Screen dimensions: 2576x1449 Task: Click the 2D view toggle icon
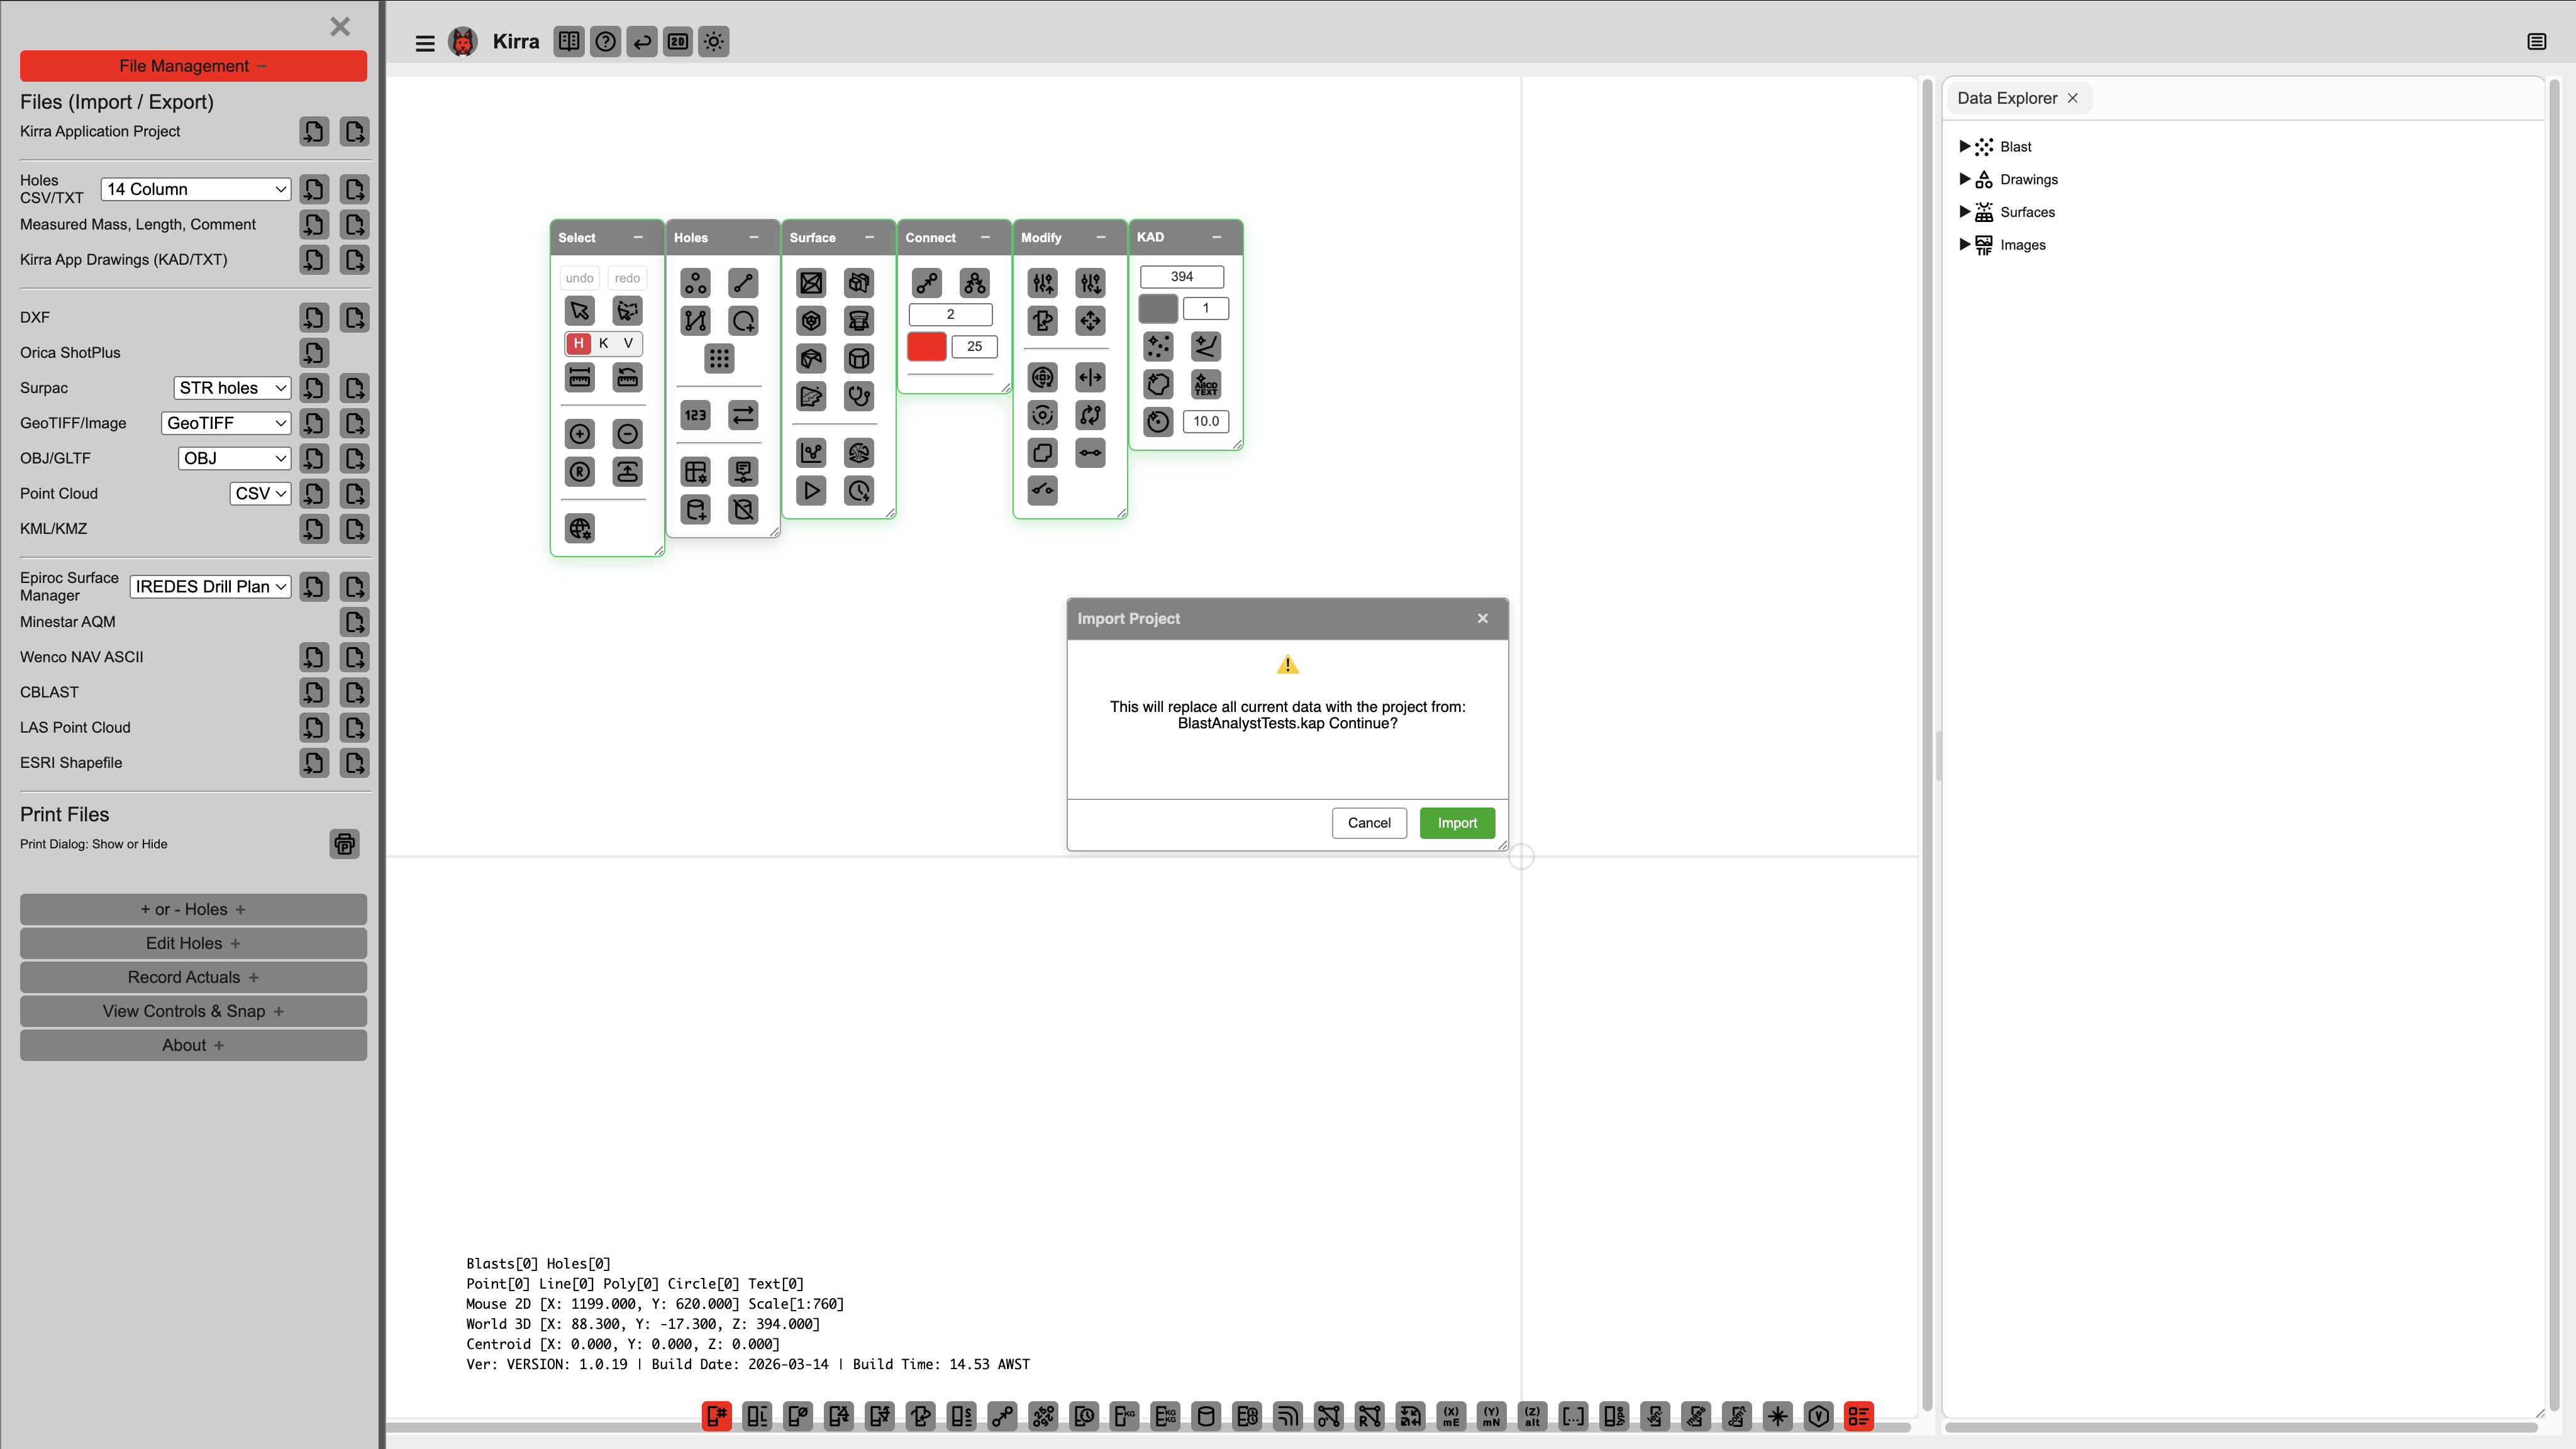677,42
